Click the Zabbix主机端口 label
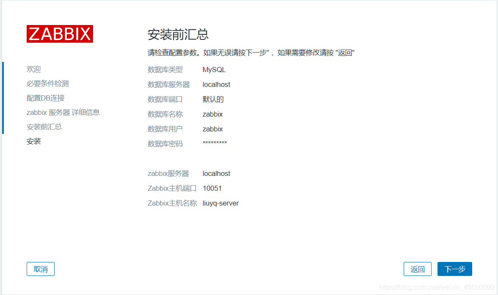 pos(172,188)
